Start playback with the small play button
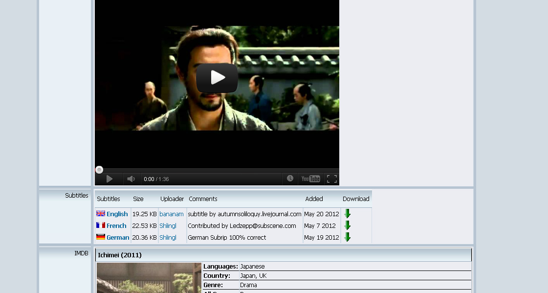 [x=110, y=179]
